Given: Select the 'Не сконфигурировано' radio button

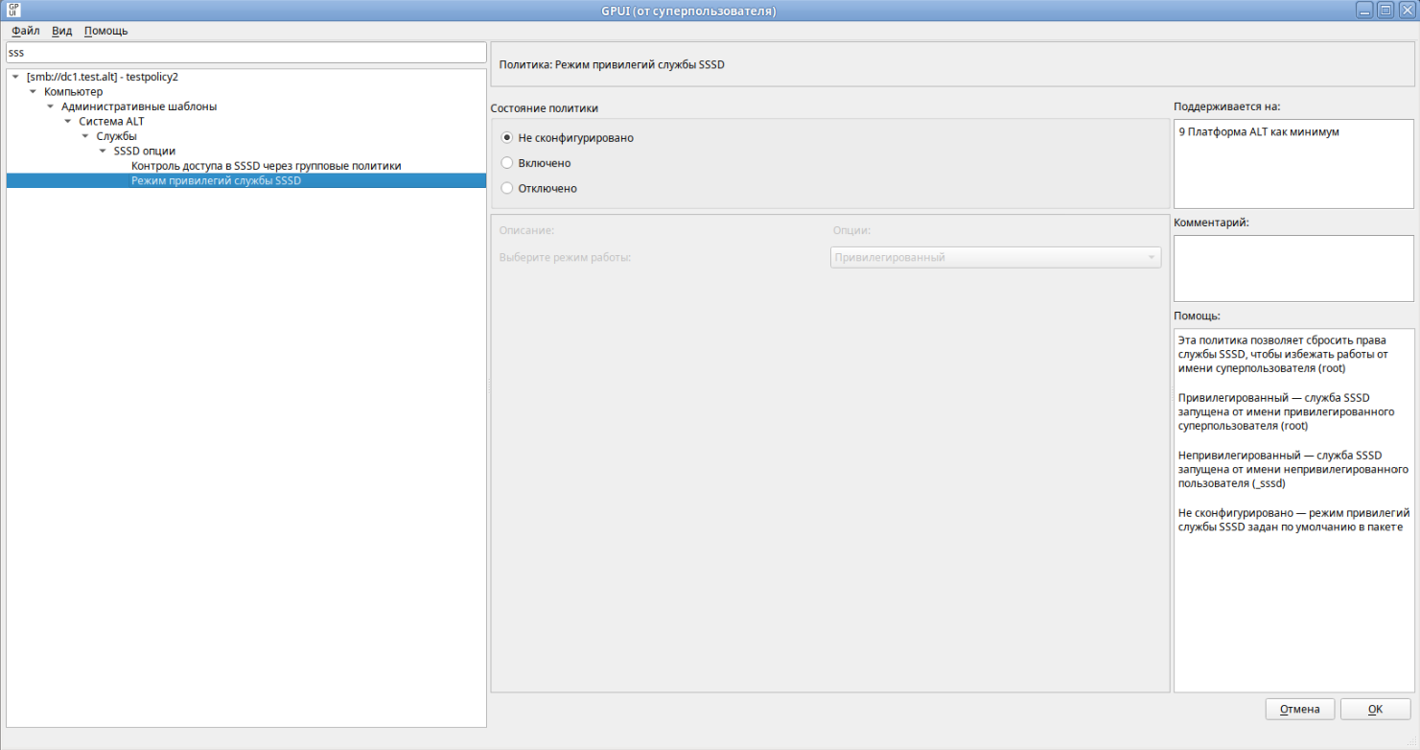Looking at the screenshot, I should [x=507, y=138].
